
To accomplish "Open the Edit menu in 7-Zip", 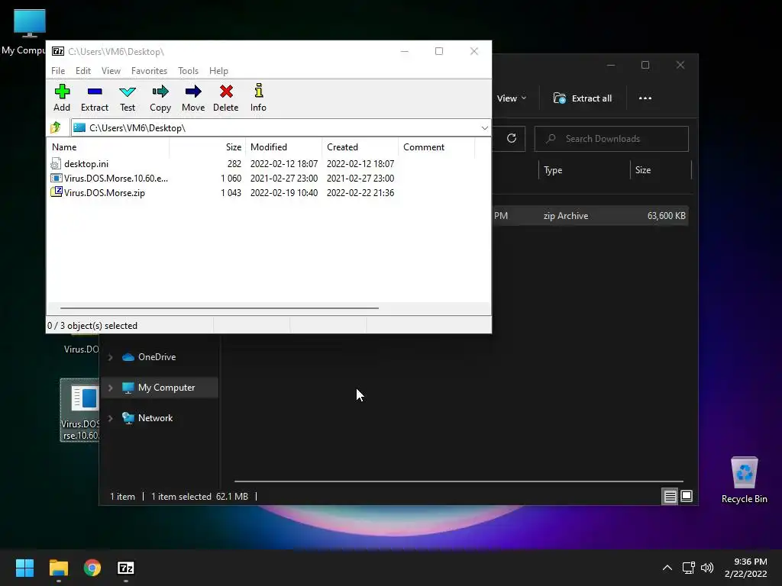I will 82,71.
